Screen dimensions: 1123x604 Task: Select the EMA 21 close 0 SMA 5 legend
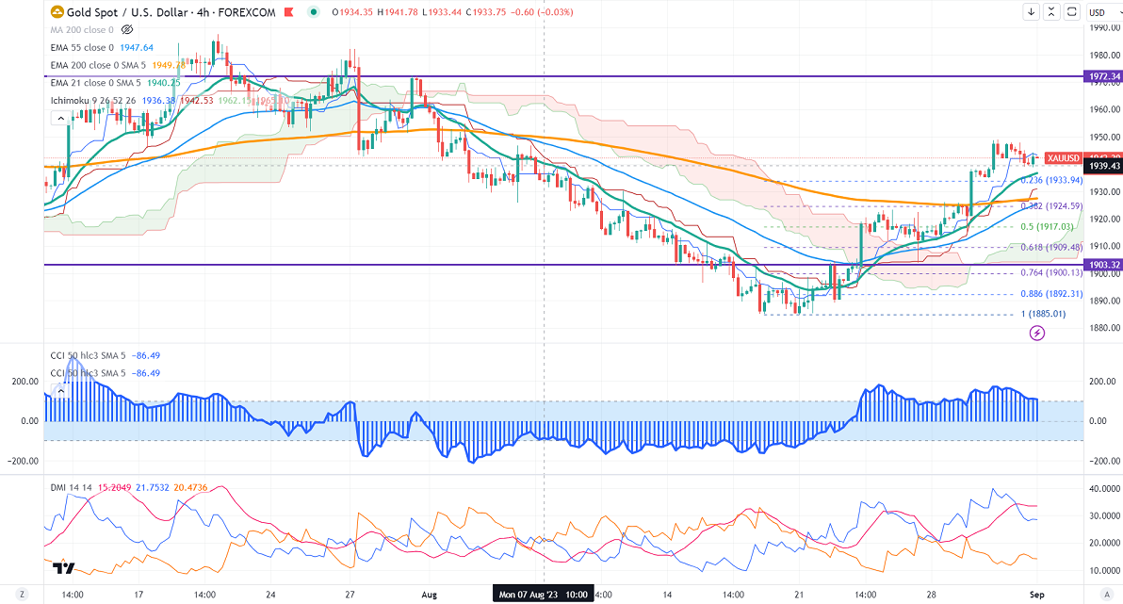pos(95,83)
